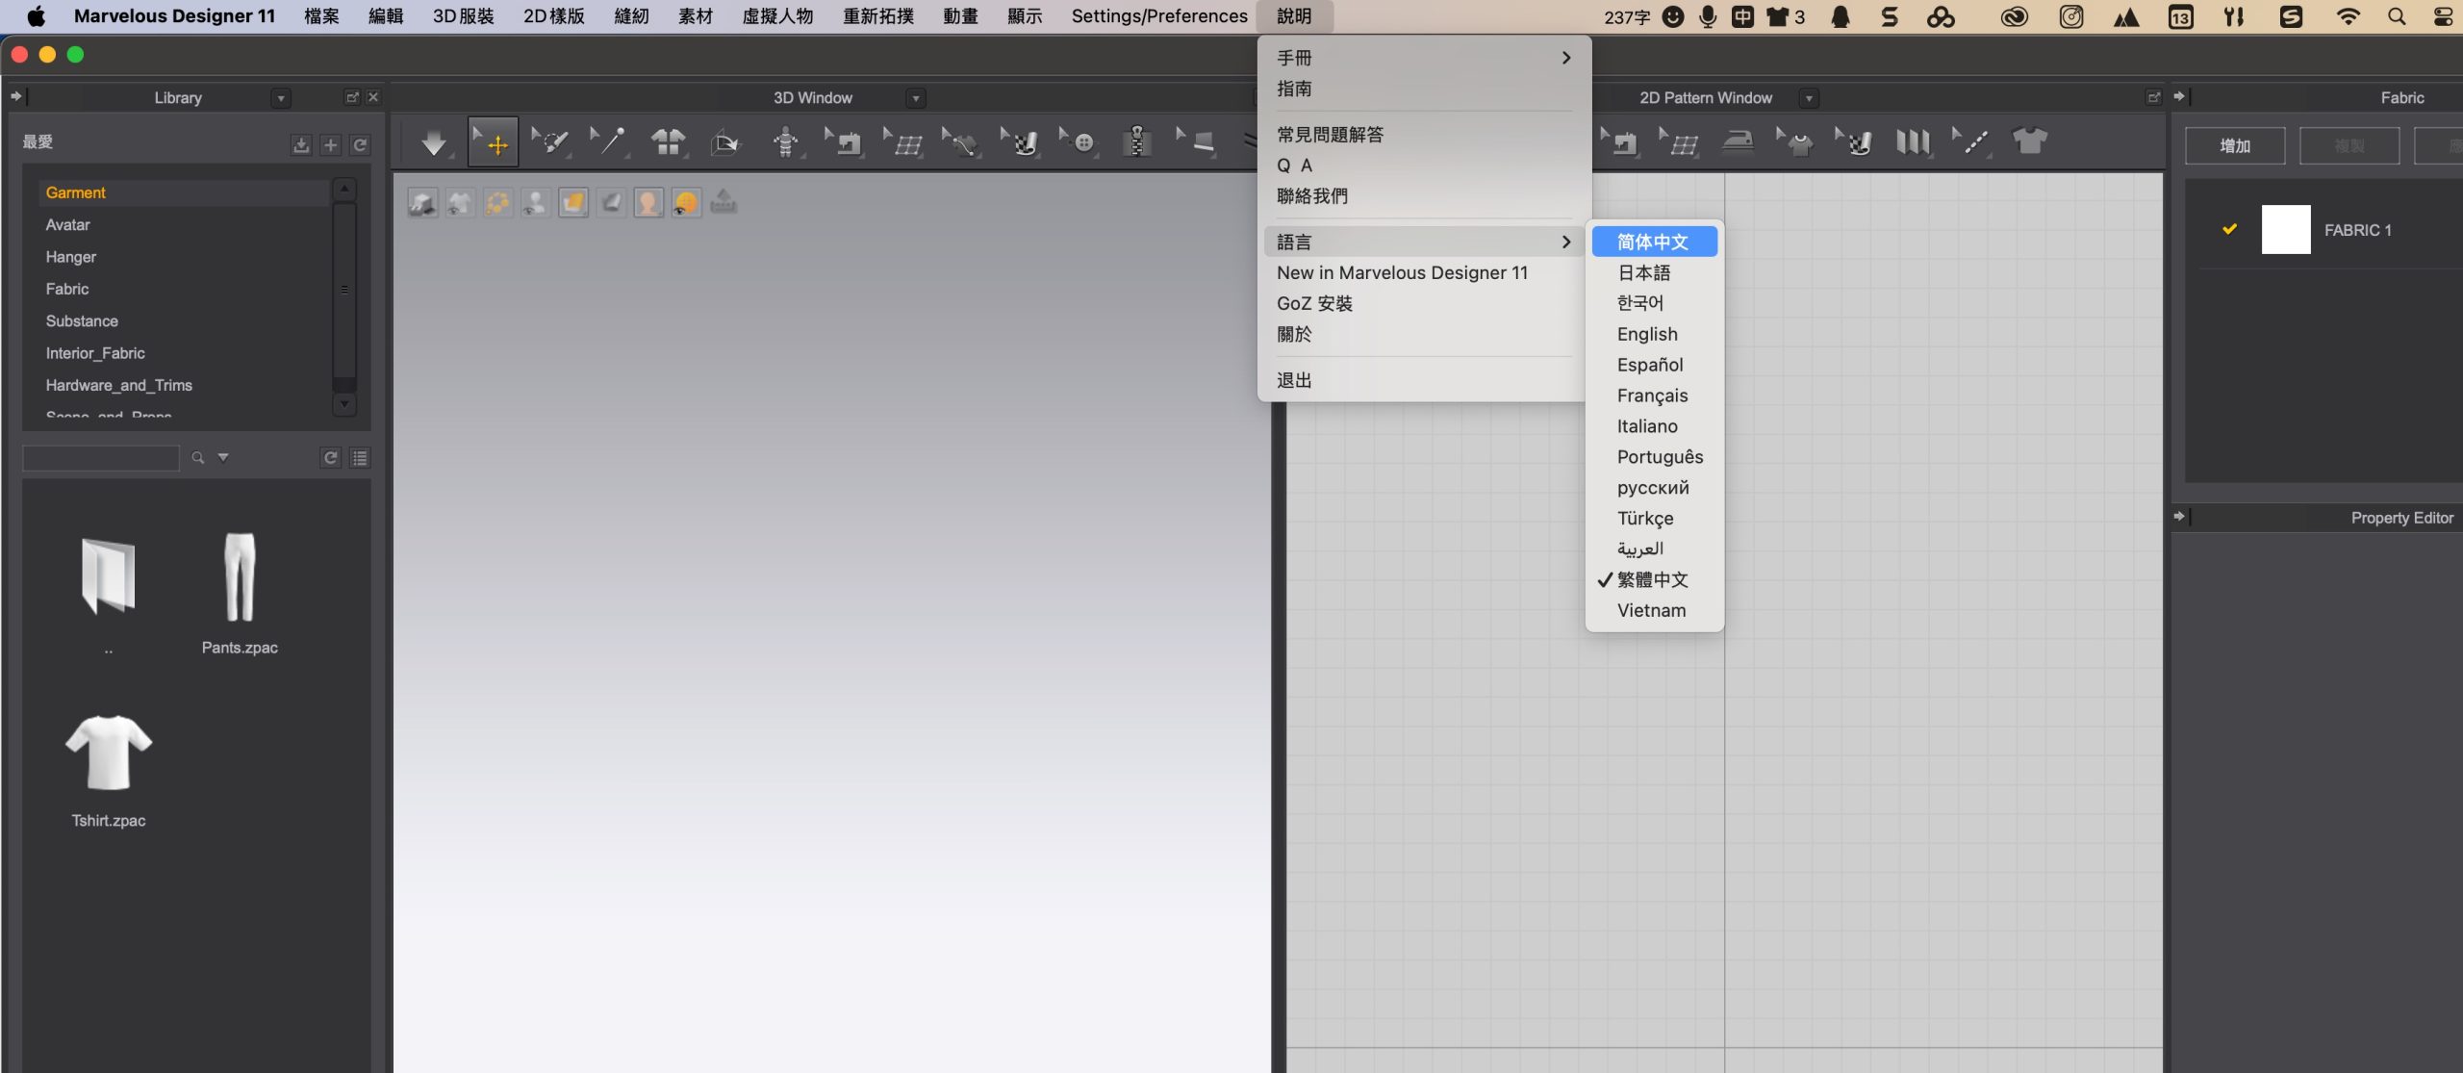Open the 檔案 menu in menu bar
2463x1073 pixels.
(x=321, y=16)
